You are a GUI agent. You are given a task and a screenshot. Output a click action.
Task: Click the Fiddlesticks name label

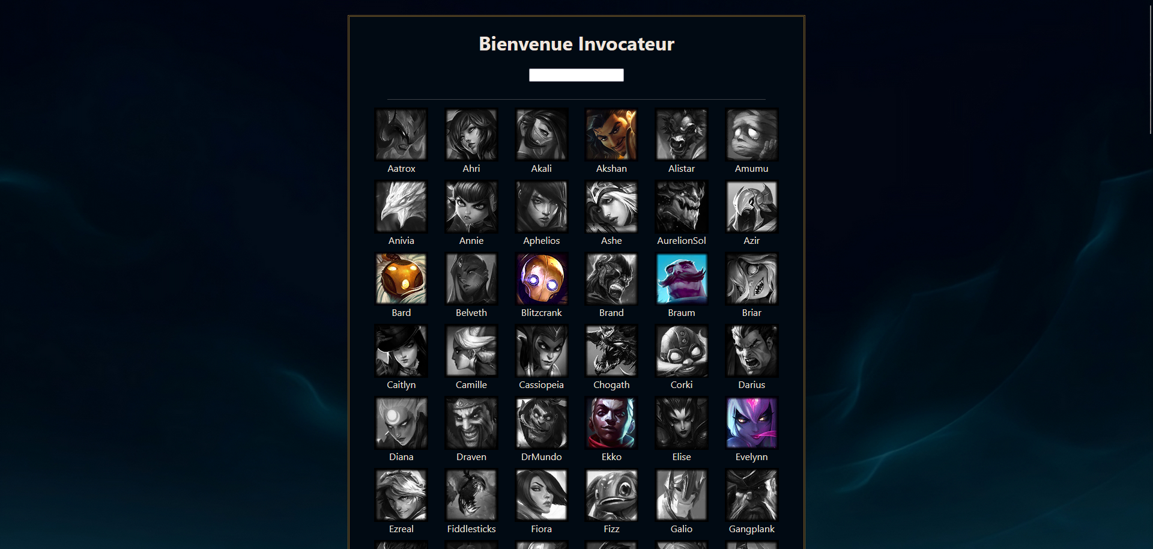click(471, 529)
